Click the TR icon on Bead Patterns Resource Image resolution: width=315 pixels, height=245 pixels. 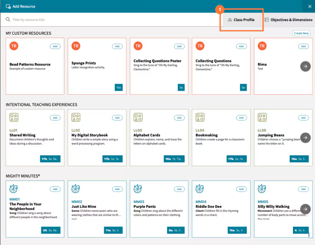click(x=14, y=46)
